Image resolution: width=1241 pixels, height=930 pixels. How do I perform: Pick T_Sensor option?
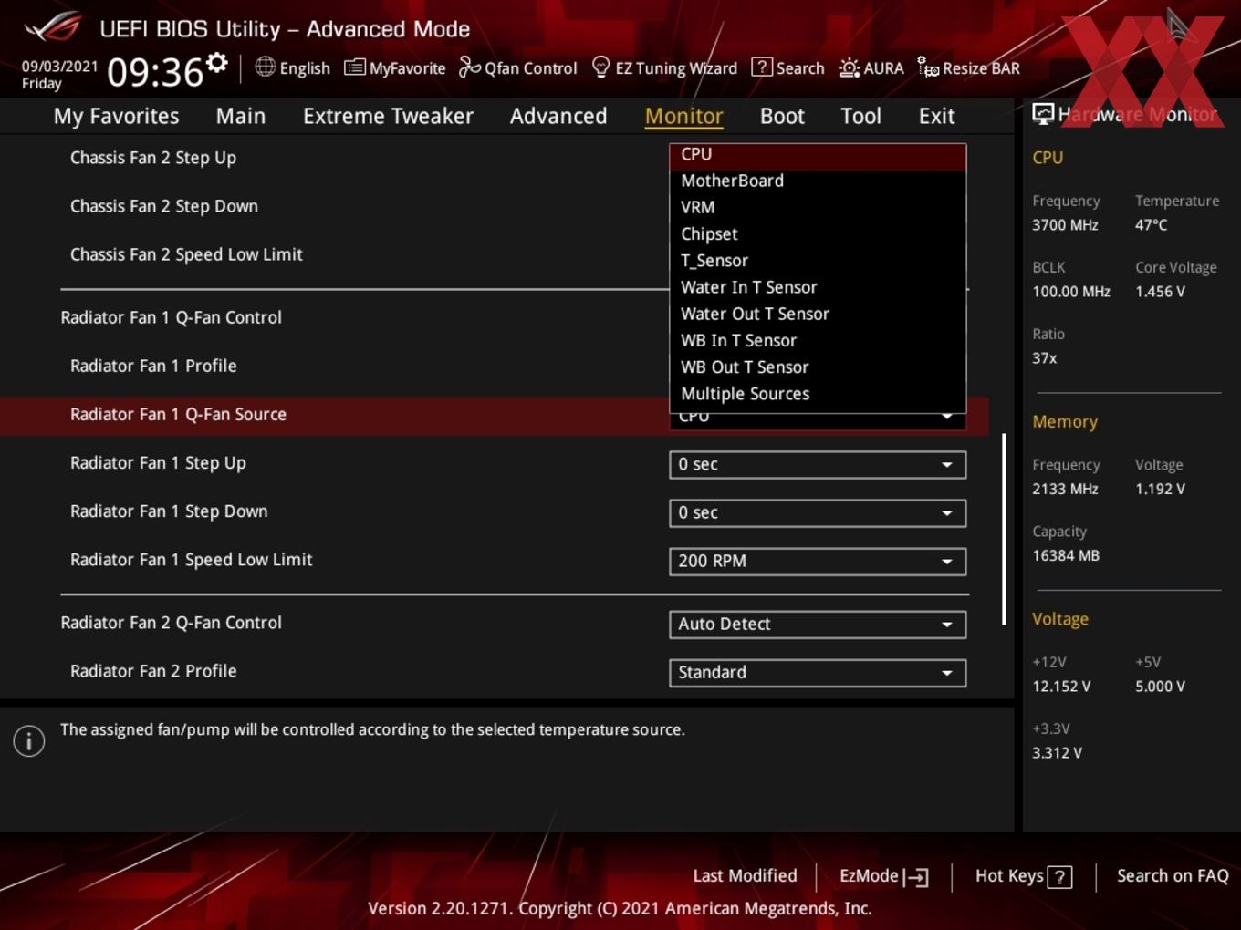tap(818, 261)
